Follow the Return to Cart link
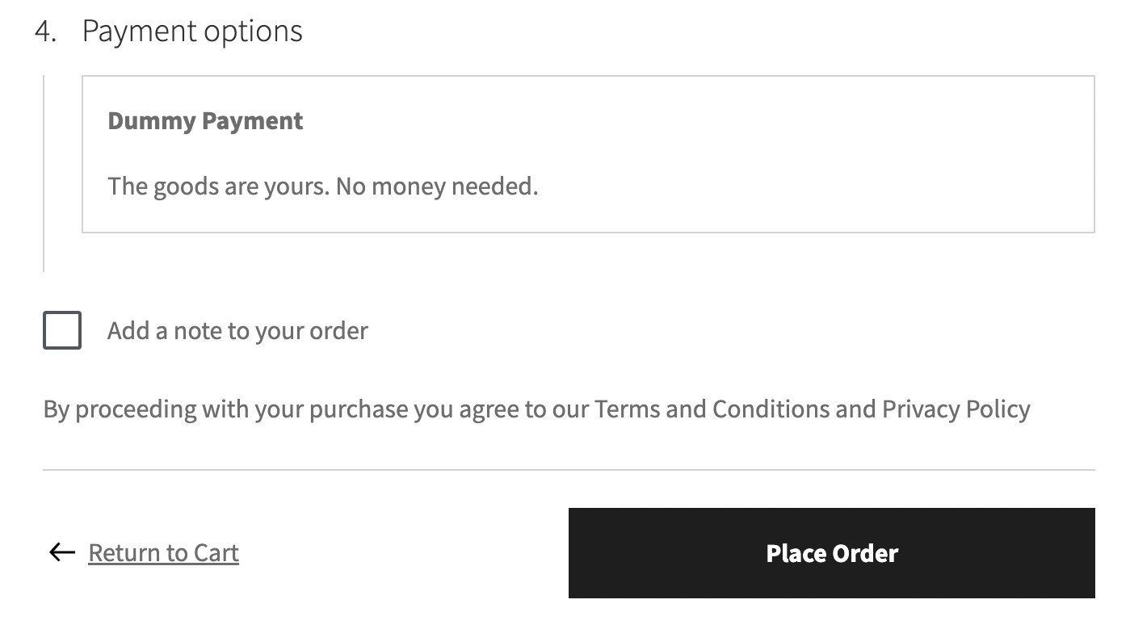This screenshot has height=629, width=1130. click(x=163, y=553)
